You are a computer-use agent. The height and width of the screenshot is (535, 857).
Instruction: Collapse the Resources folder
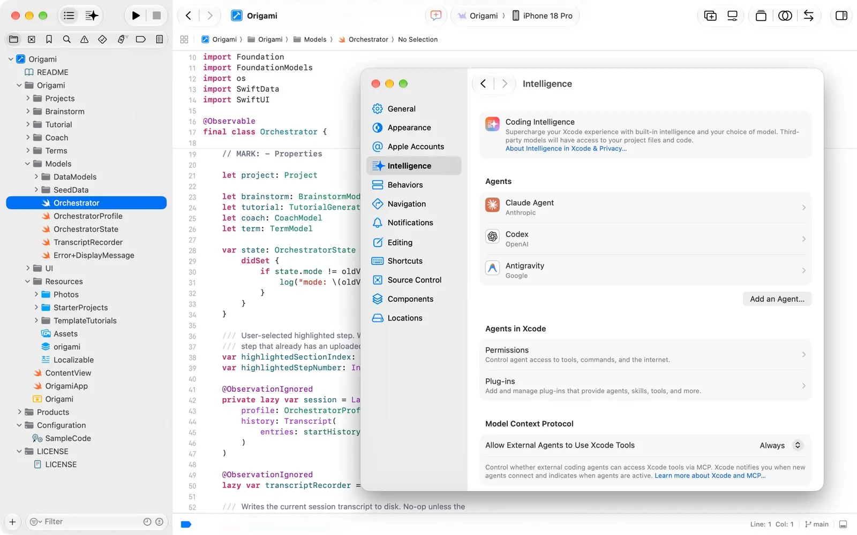coord(27,281)
